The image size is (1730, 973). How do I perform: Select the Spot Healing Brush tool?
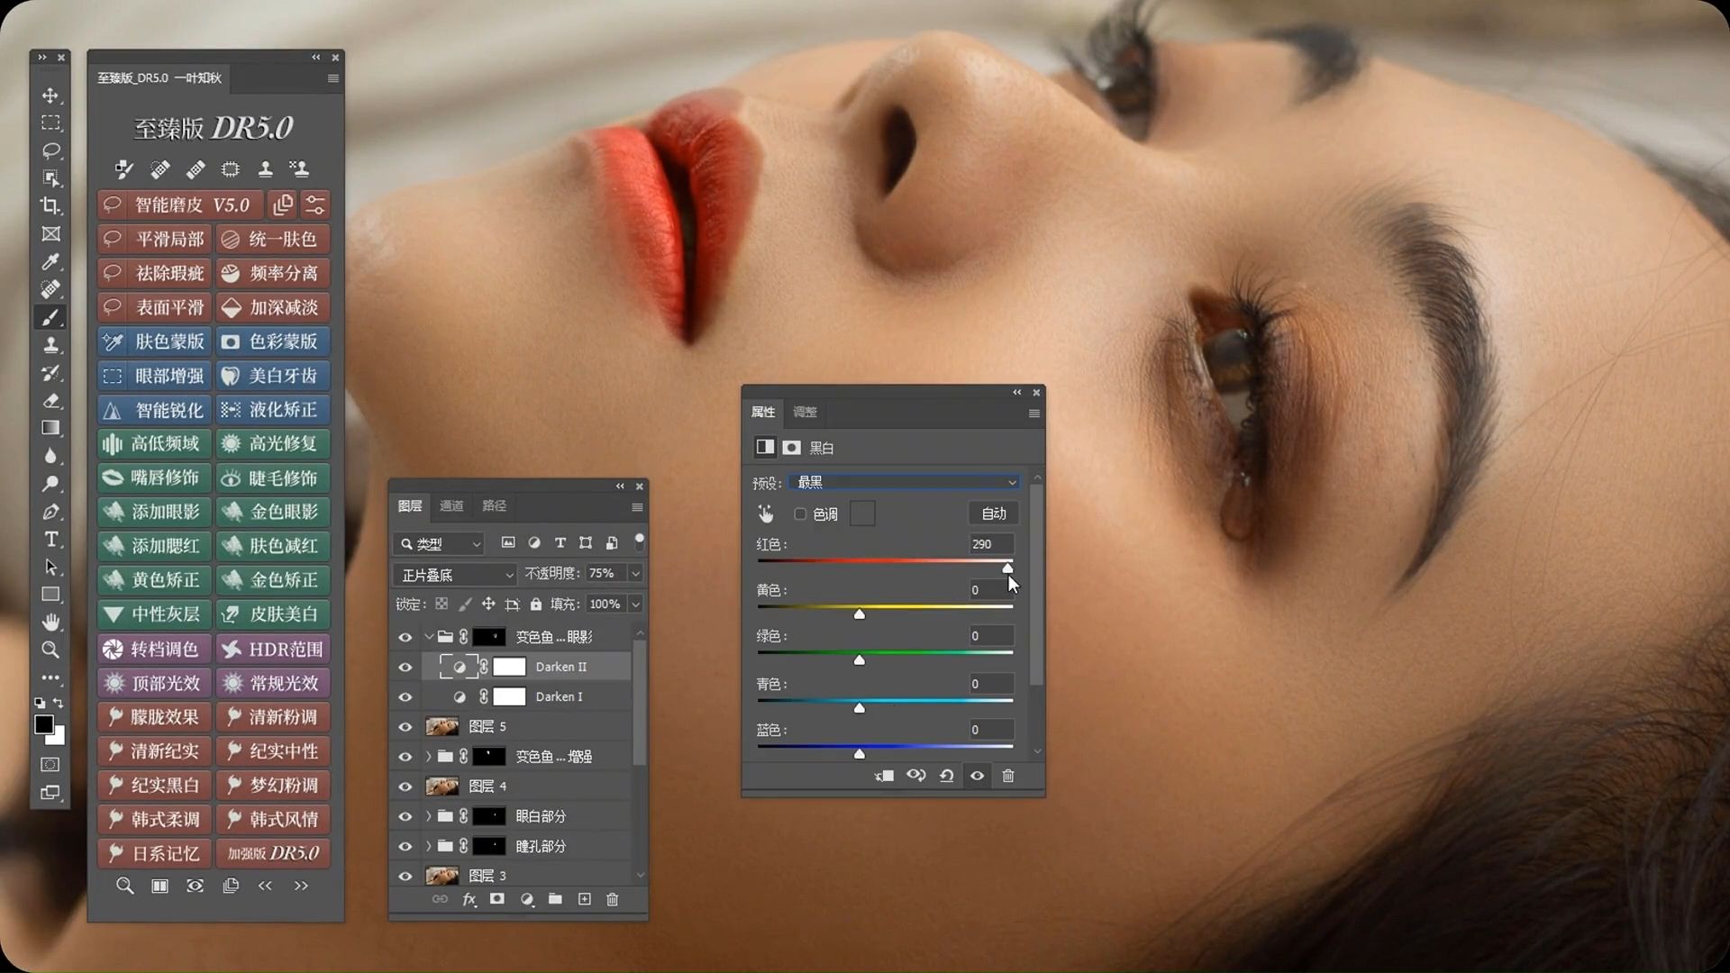pyautogui.click(x=50, y=289)
